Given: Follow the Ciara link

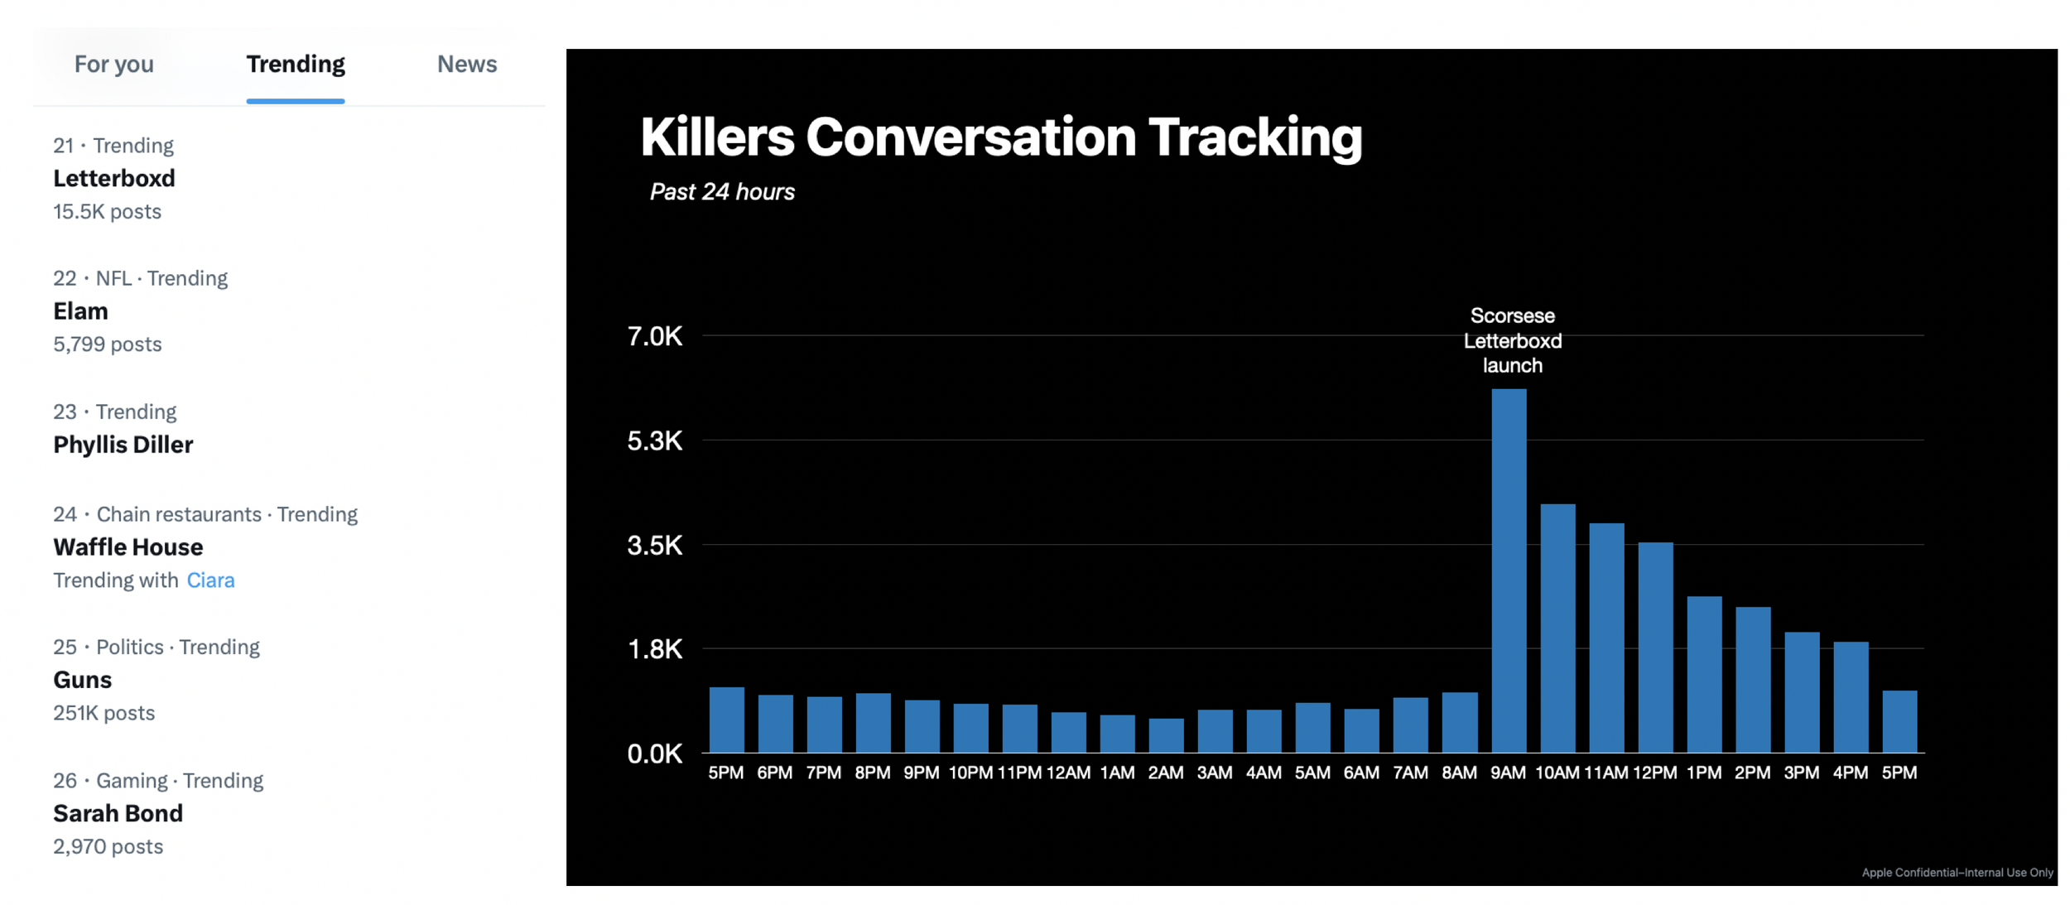Looking at the screenshot, I should (x=210, y=580).
